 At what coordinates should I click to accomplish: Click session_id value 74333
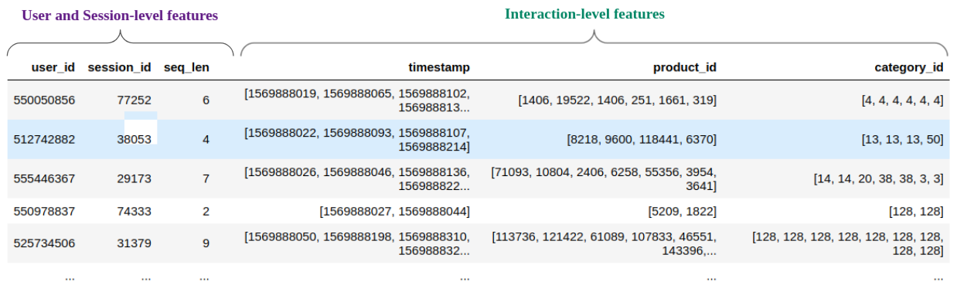(134, 212)
